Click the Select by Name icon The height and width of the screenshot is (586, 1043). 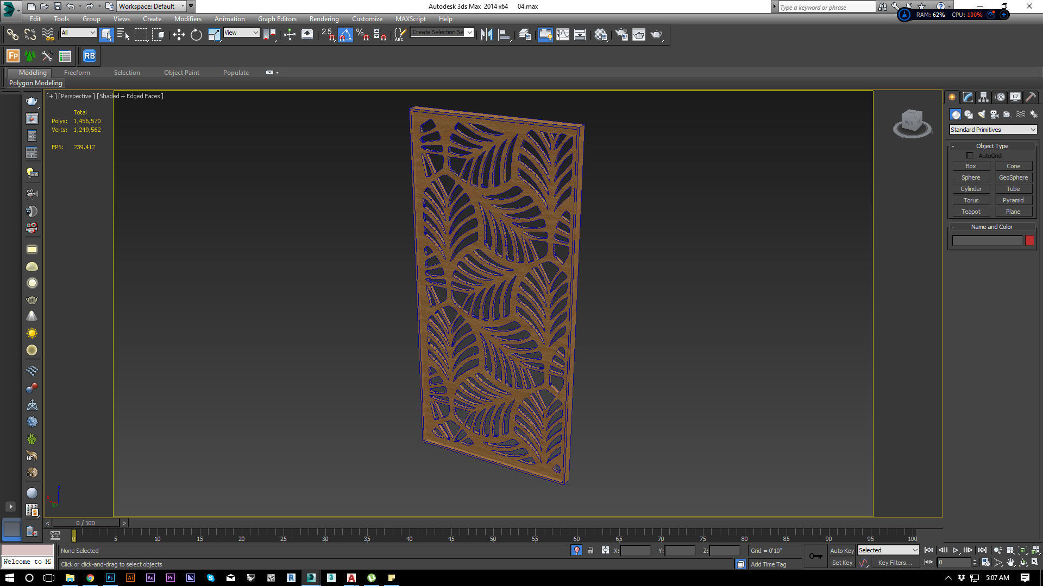coord(123,35)
